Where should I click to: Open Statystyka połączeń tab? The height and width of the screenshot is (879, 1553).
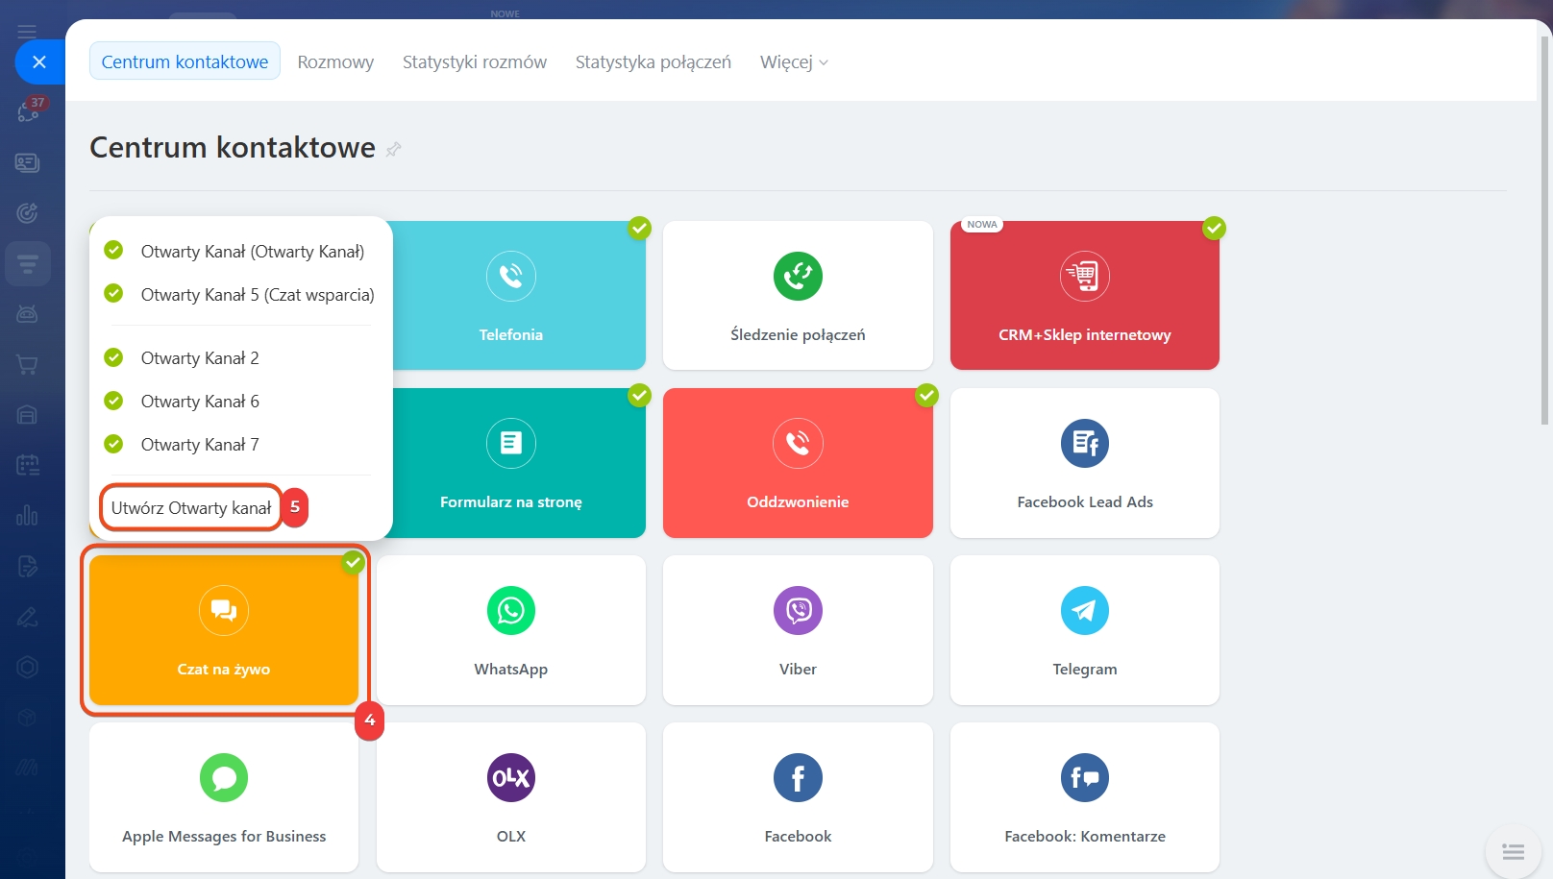653,61
